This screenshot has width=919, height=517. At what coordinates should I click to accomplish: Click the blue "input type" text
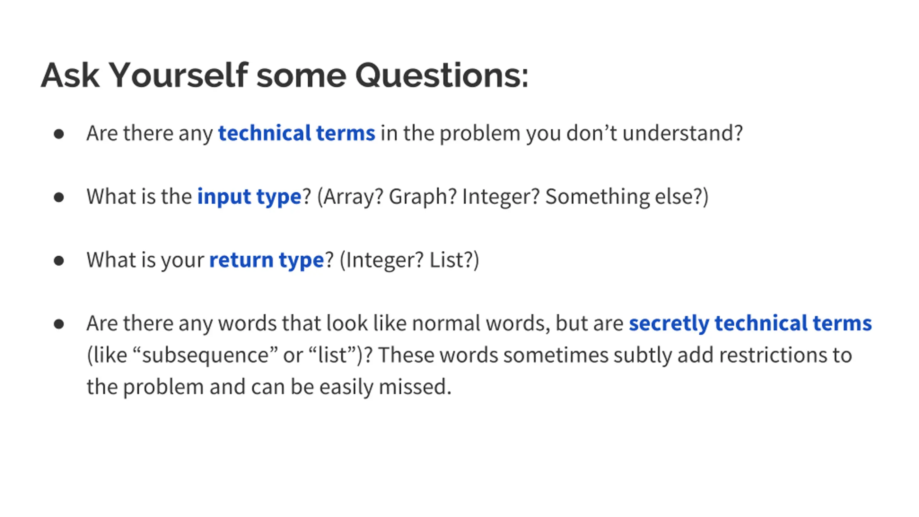pos(249,197)
